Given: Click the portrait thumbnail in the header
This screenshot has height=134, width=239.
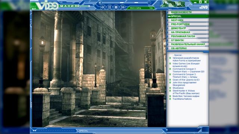Looking at the screenshot, I should [173, 4].
